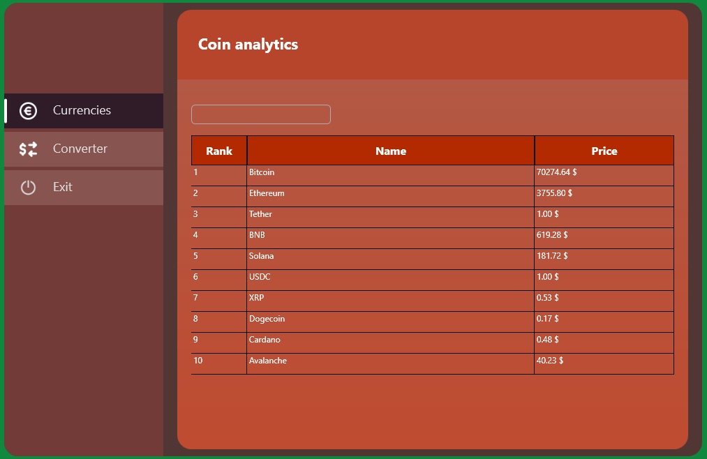707x459 pixels.
Task: Click the power Exit icon
Action: (28, 188)
